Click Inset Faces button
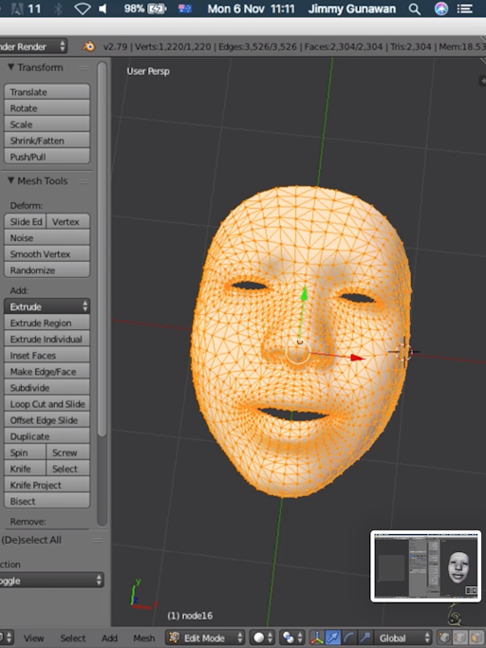Image resolution: width=486 pixels, height=648 pixels. [47, 355]
